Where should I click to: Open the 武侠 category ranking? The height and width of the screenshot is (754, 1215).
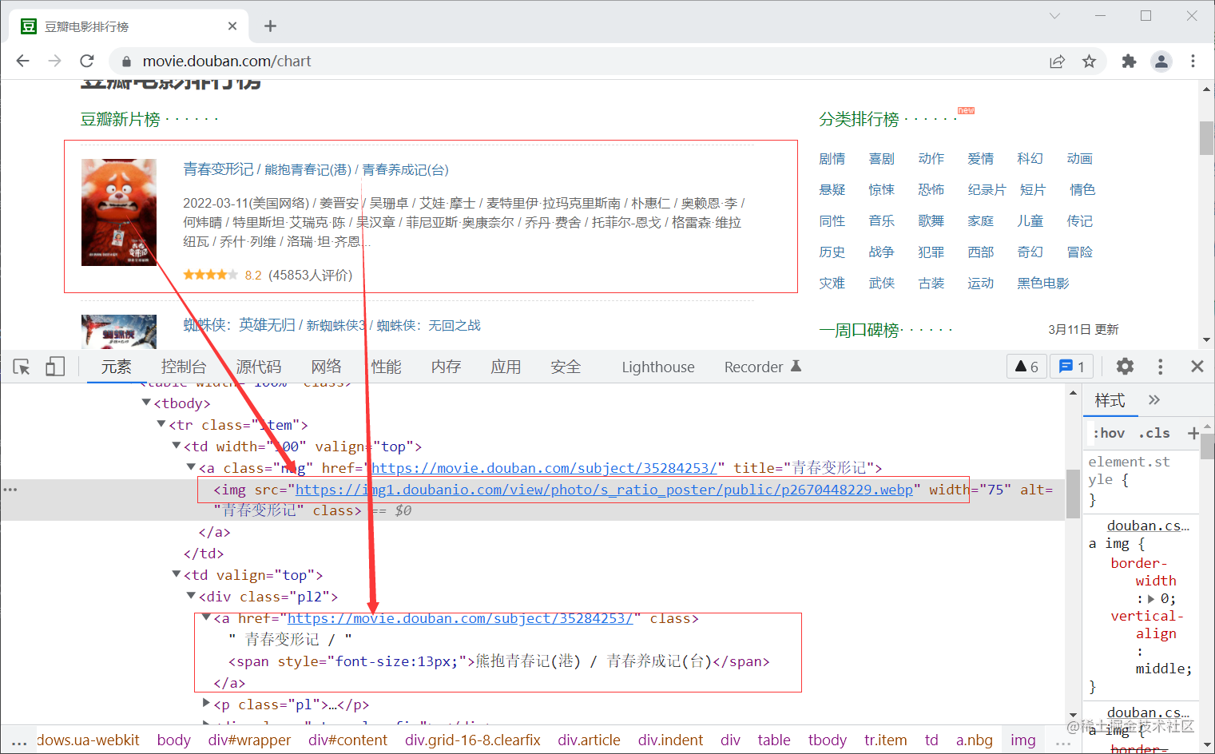(x=882, y=284)
